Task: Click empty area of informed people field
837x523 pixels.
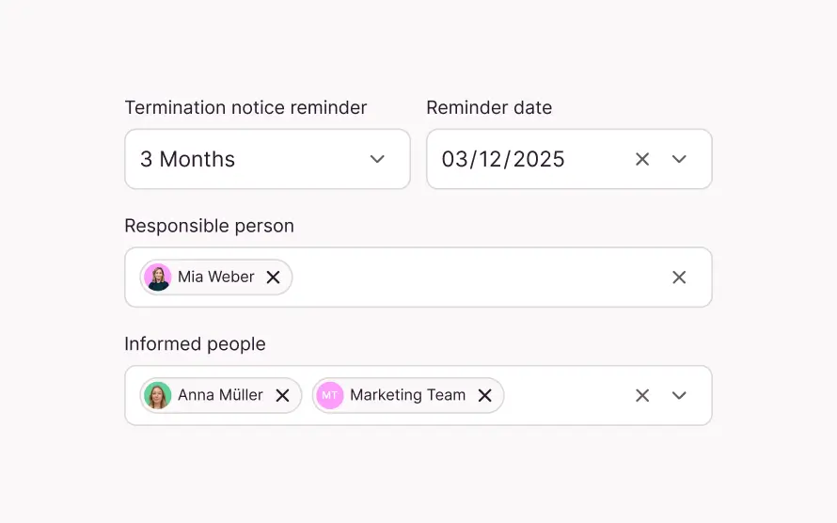Action: pos(564,396)
